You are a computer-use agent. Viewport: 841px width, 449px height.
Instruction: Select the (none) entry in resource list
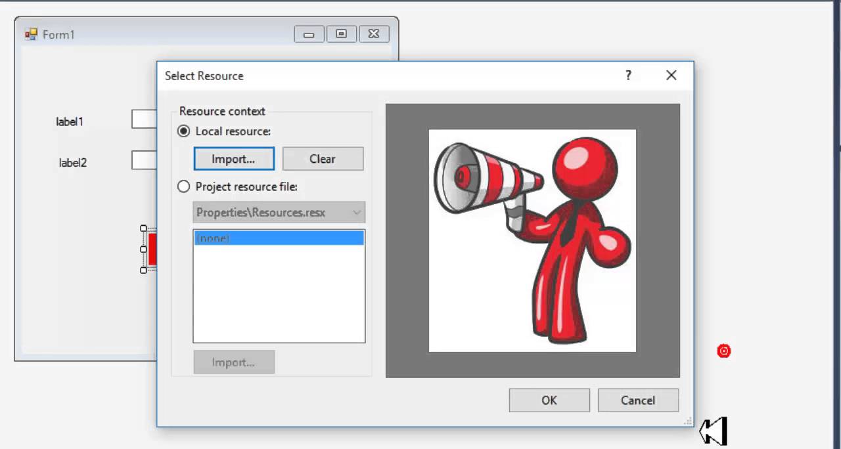coord(279,238)
